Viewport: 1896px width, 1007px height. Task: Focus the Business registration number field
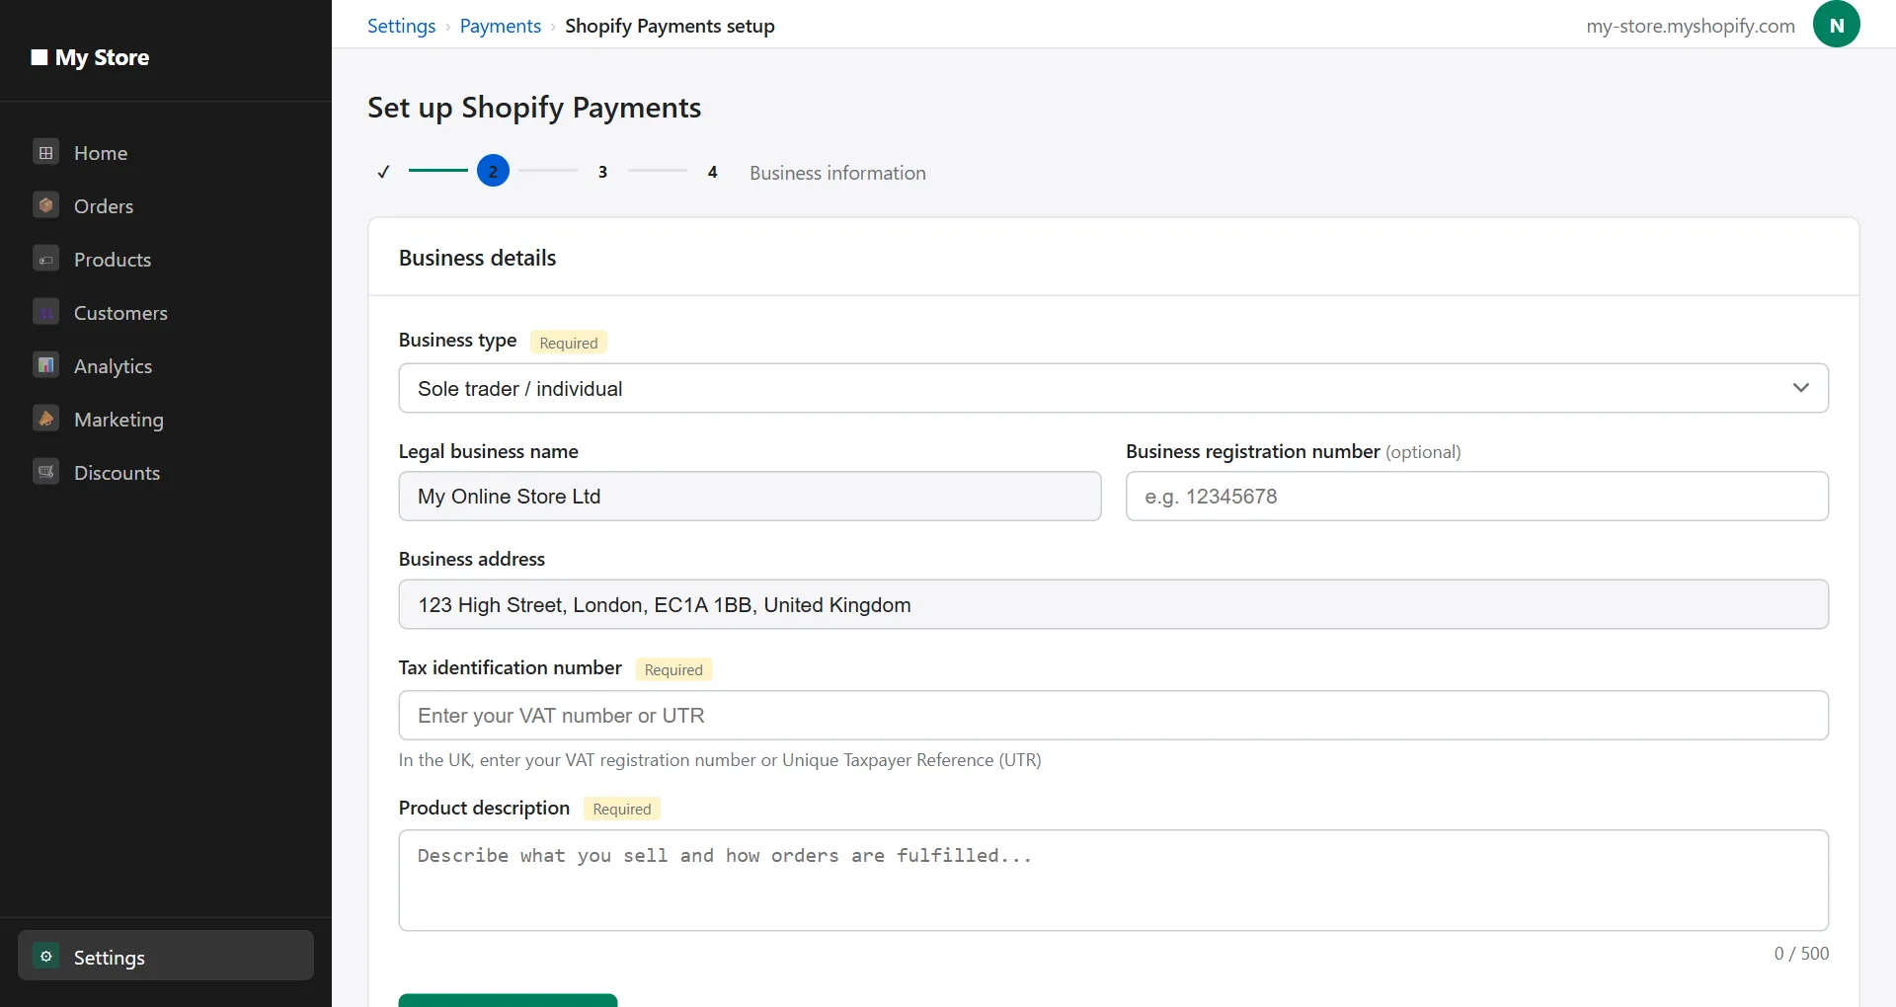tap(1476, 496)
